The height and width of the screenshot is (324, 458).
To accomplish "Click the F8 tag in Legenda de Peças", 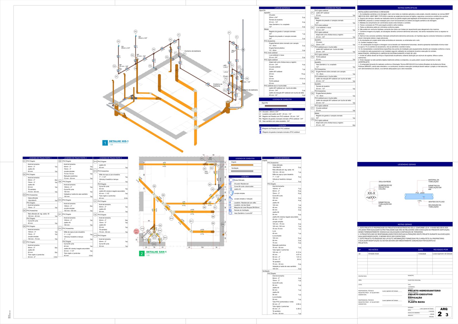I will [313, 119].
